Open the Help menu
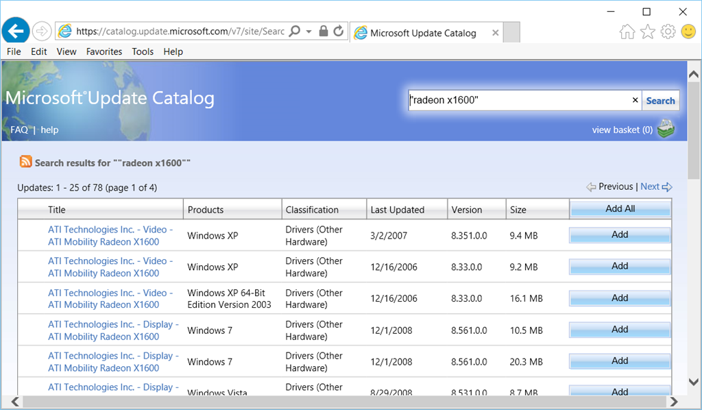Image resolution: width=702 pixels, height=410 pixels. [x=173, y=51]
